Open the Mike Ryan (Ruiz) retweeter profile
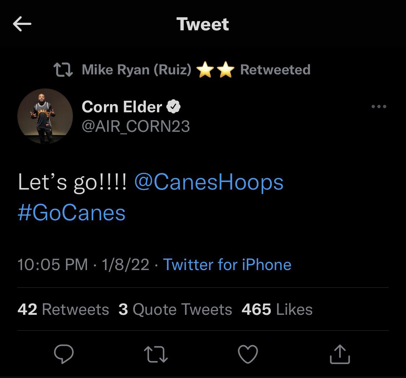Screen dimensions: 406x378 point(136,70)
